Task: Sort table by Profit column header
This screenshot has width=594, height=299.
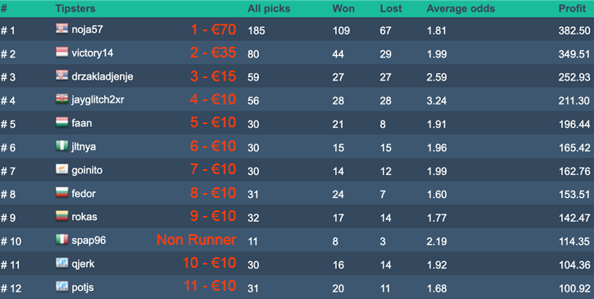Action: 572,8
